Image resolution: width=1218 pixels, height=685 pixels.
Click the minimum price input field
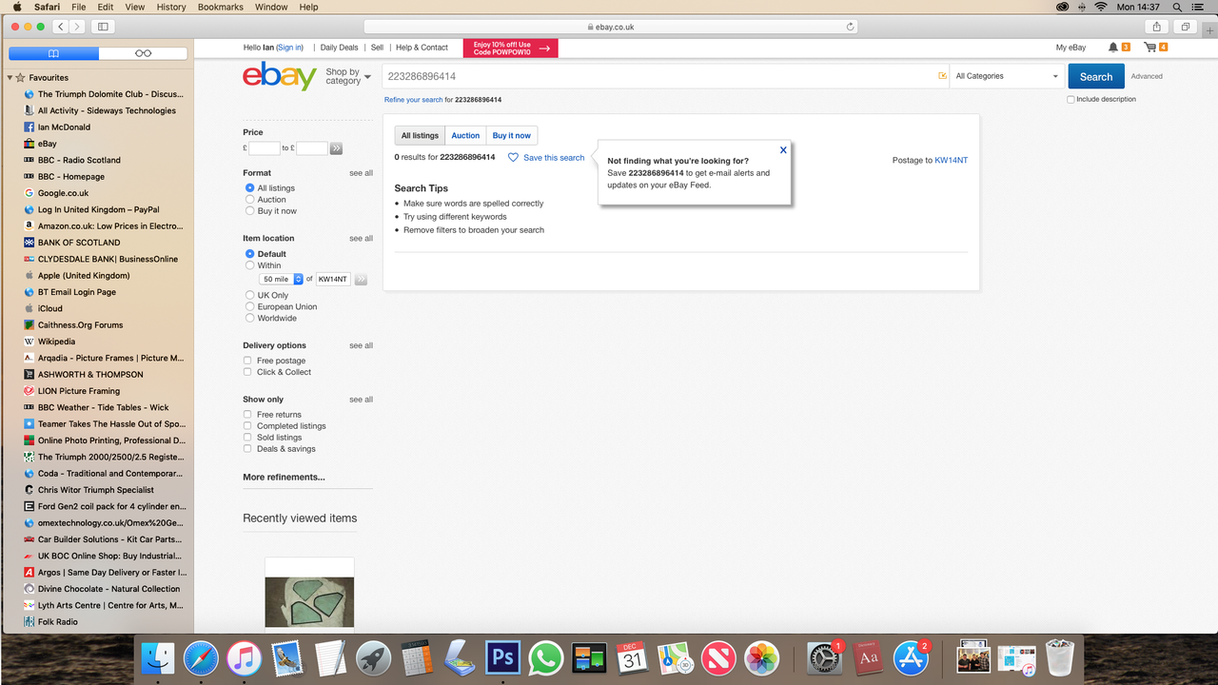(265, 148)
